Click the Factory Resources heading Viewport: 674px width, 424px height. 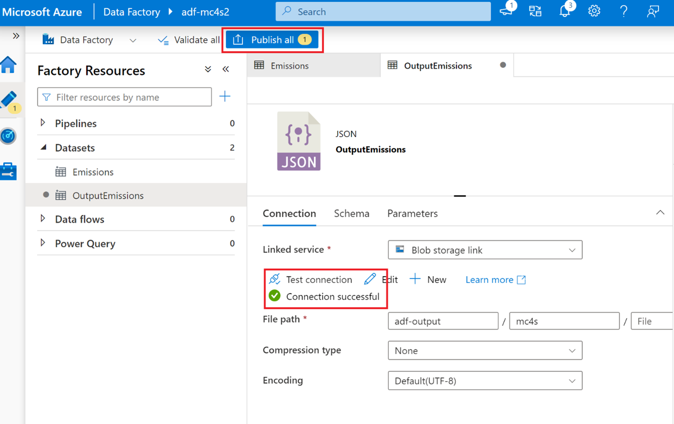tap(91, 71)
